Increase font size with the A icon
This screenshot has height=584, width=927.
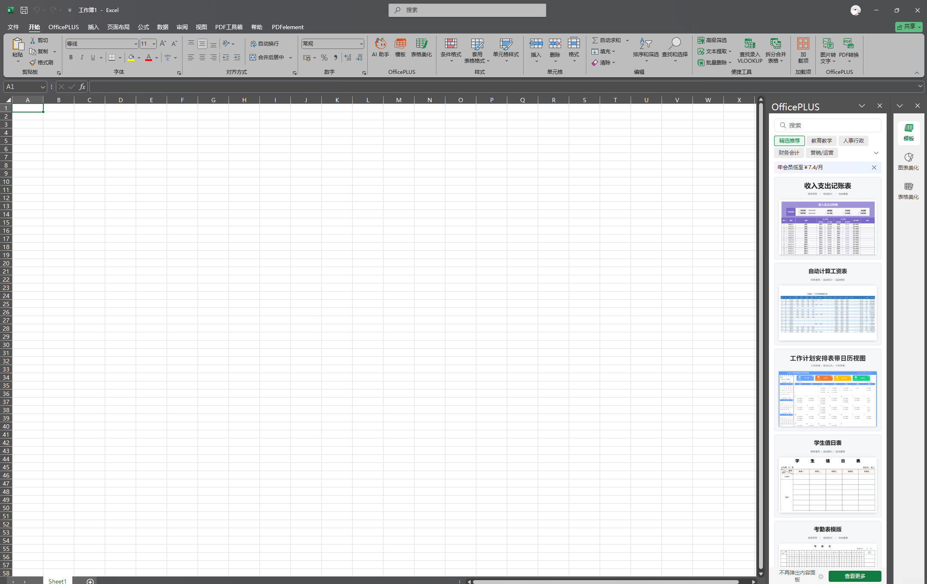point(163,43)
